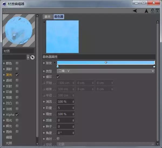Click the up arrow navigation icon
Viewport: 162px width, 148px height.
pyautogui.click(x=146, y=11)
